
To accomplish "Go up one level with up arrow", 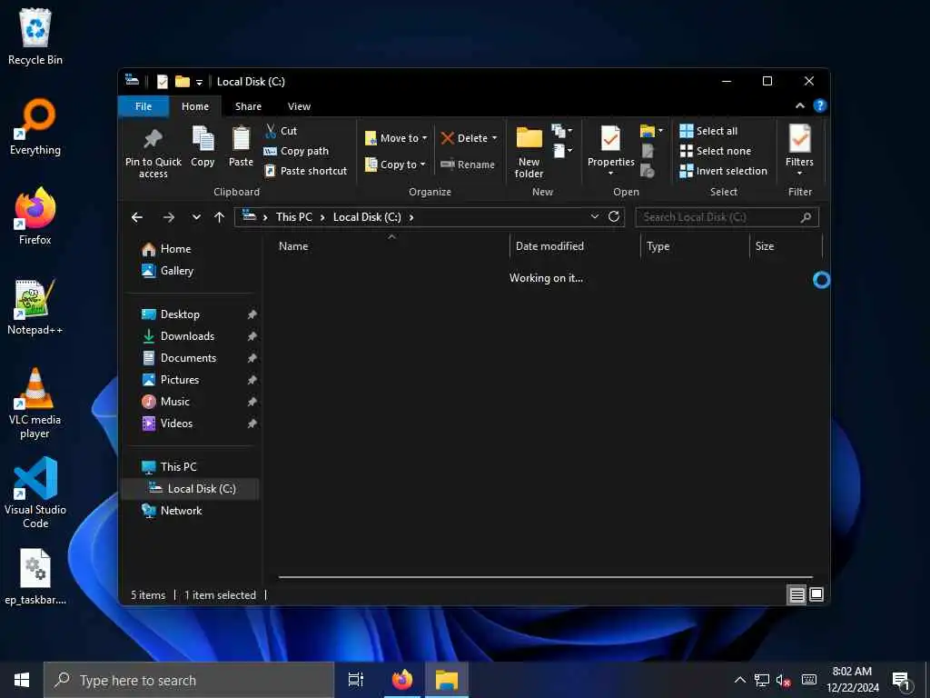I will [220, 217].
